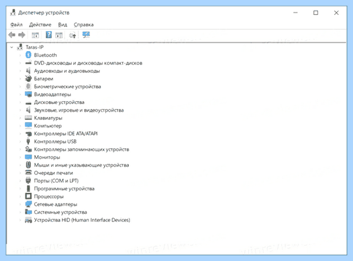The image size is (353, 261).
Task: Open Help via blue question mark icon
Action: pyautogui.click(x=49, y=35)
